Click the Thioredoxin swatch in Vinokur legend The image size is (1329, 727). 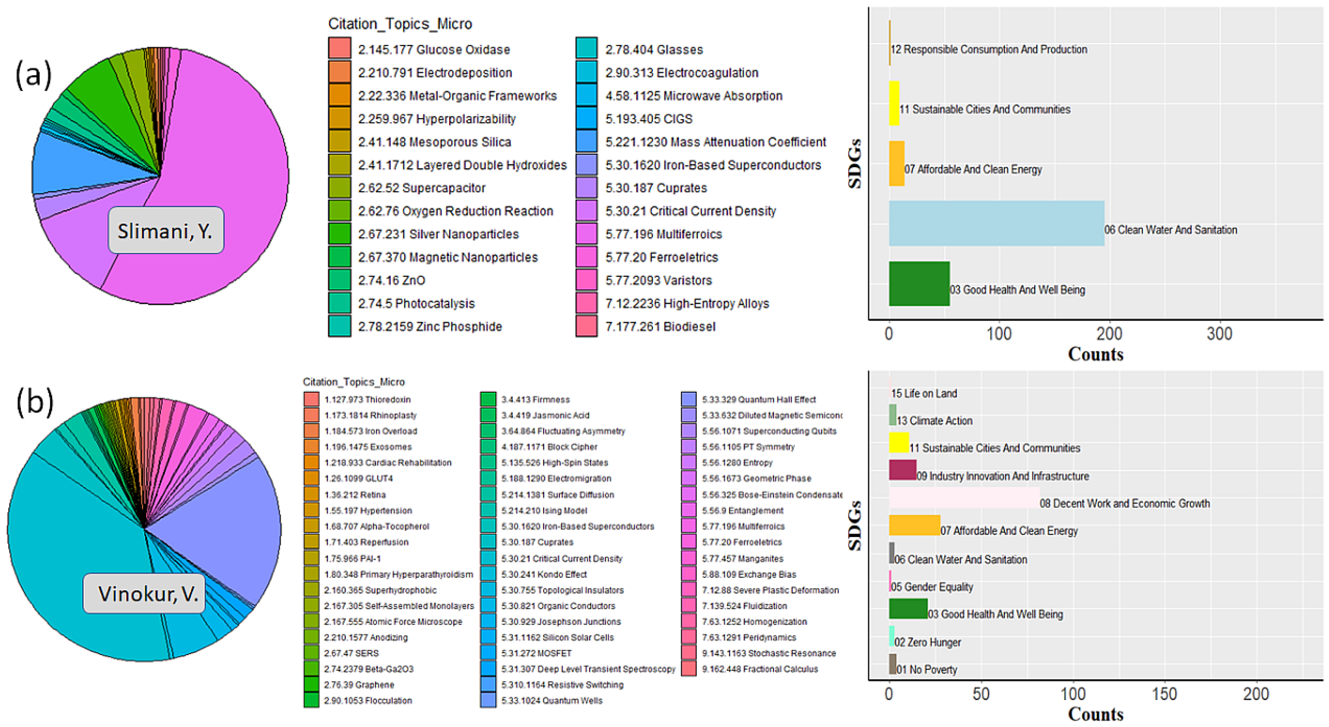tap(311, 399)
